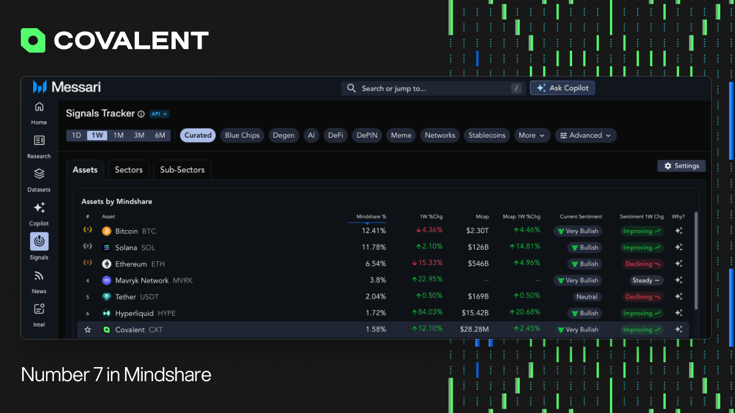Click the Why sparkle icon for Covalent

(679, 329)
